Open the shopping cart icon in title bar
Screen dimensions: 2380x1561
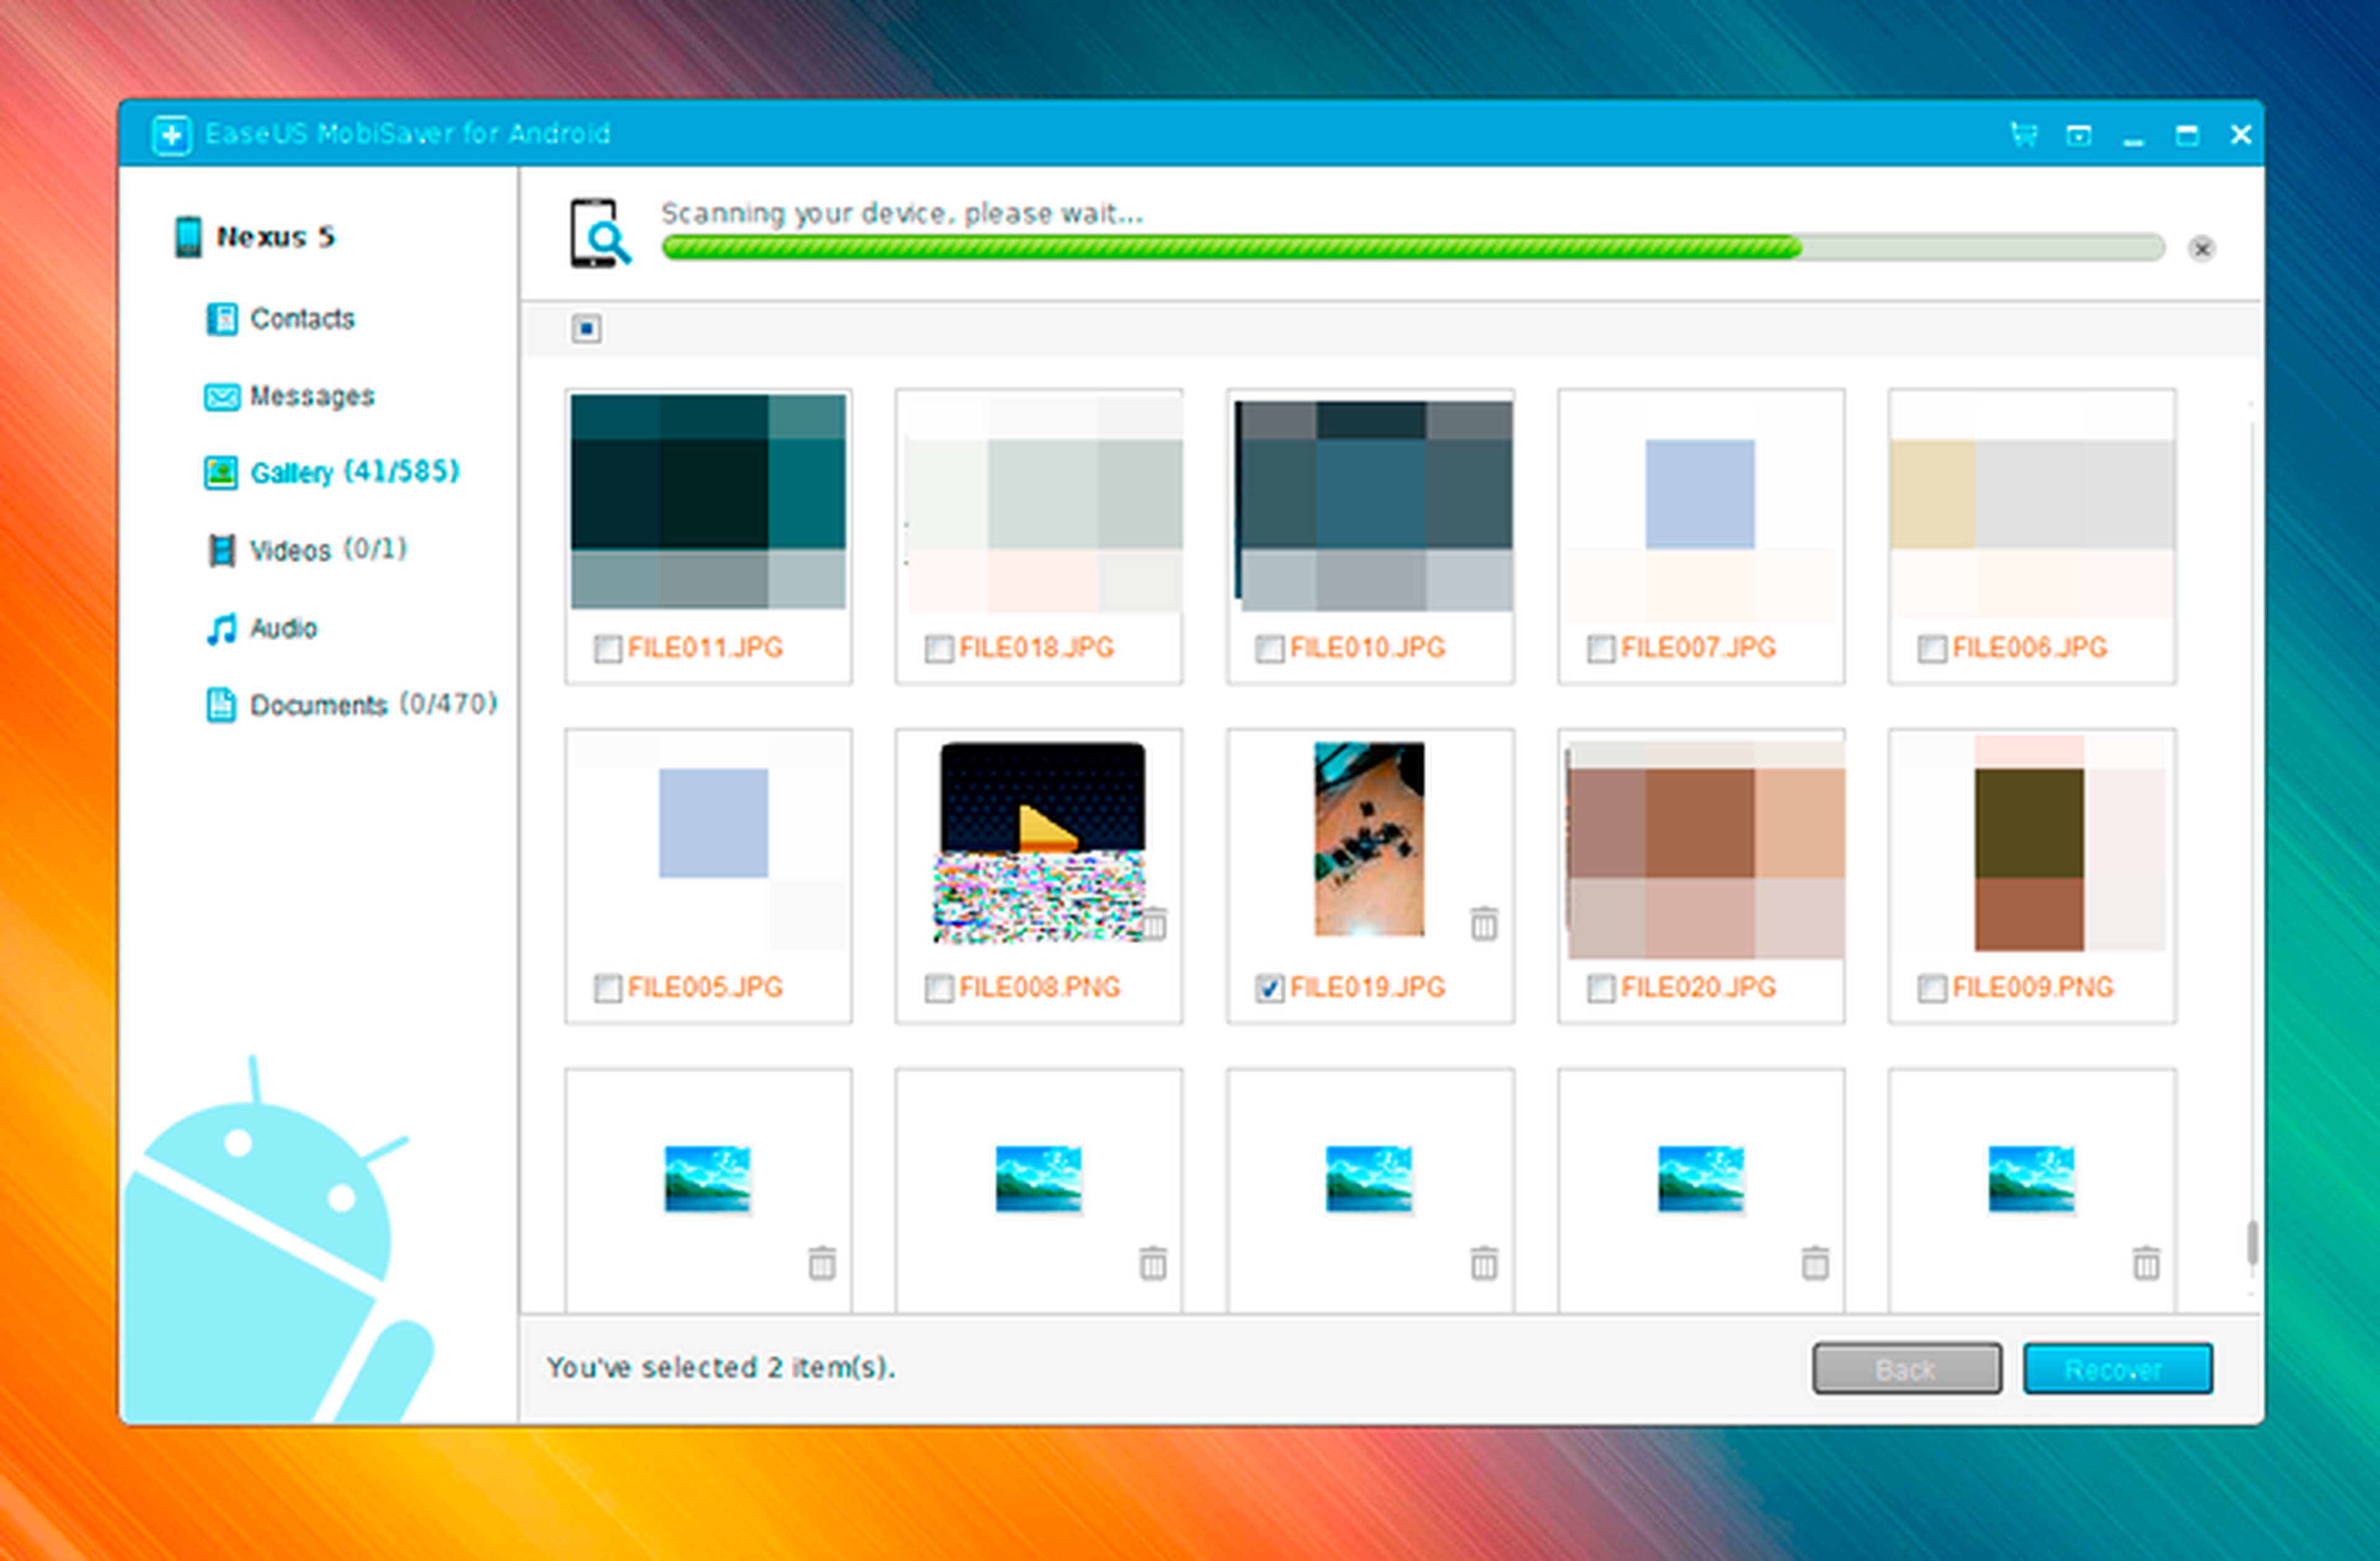pos(2024,134)
